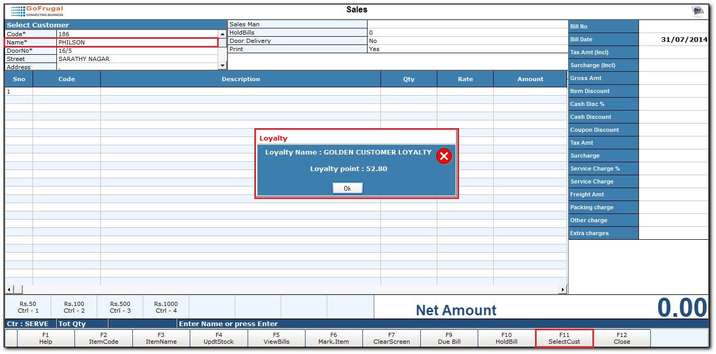Click F10 HoldBill button

pos(507,338)
